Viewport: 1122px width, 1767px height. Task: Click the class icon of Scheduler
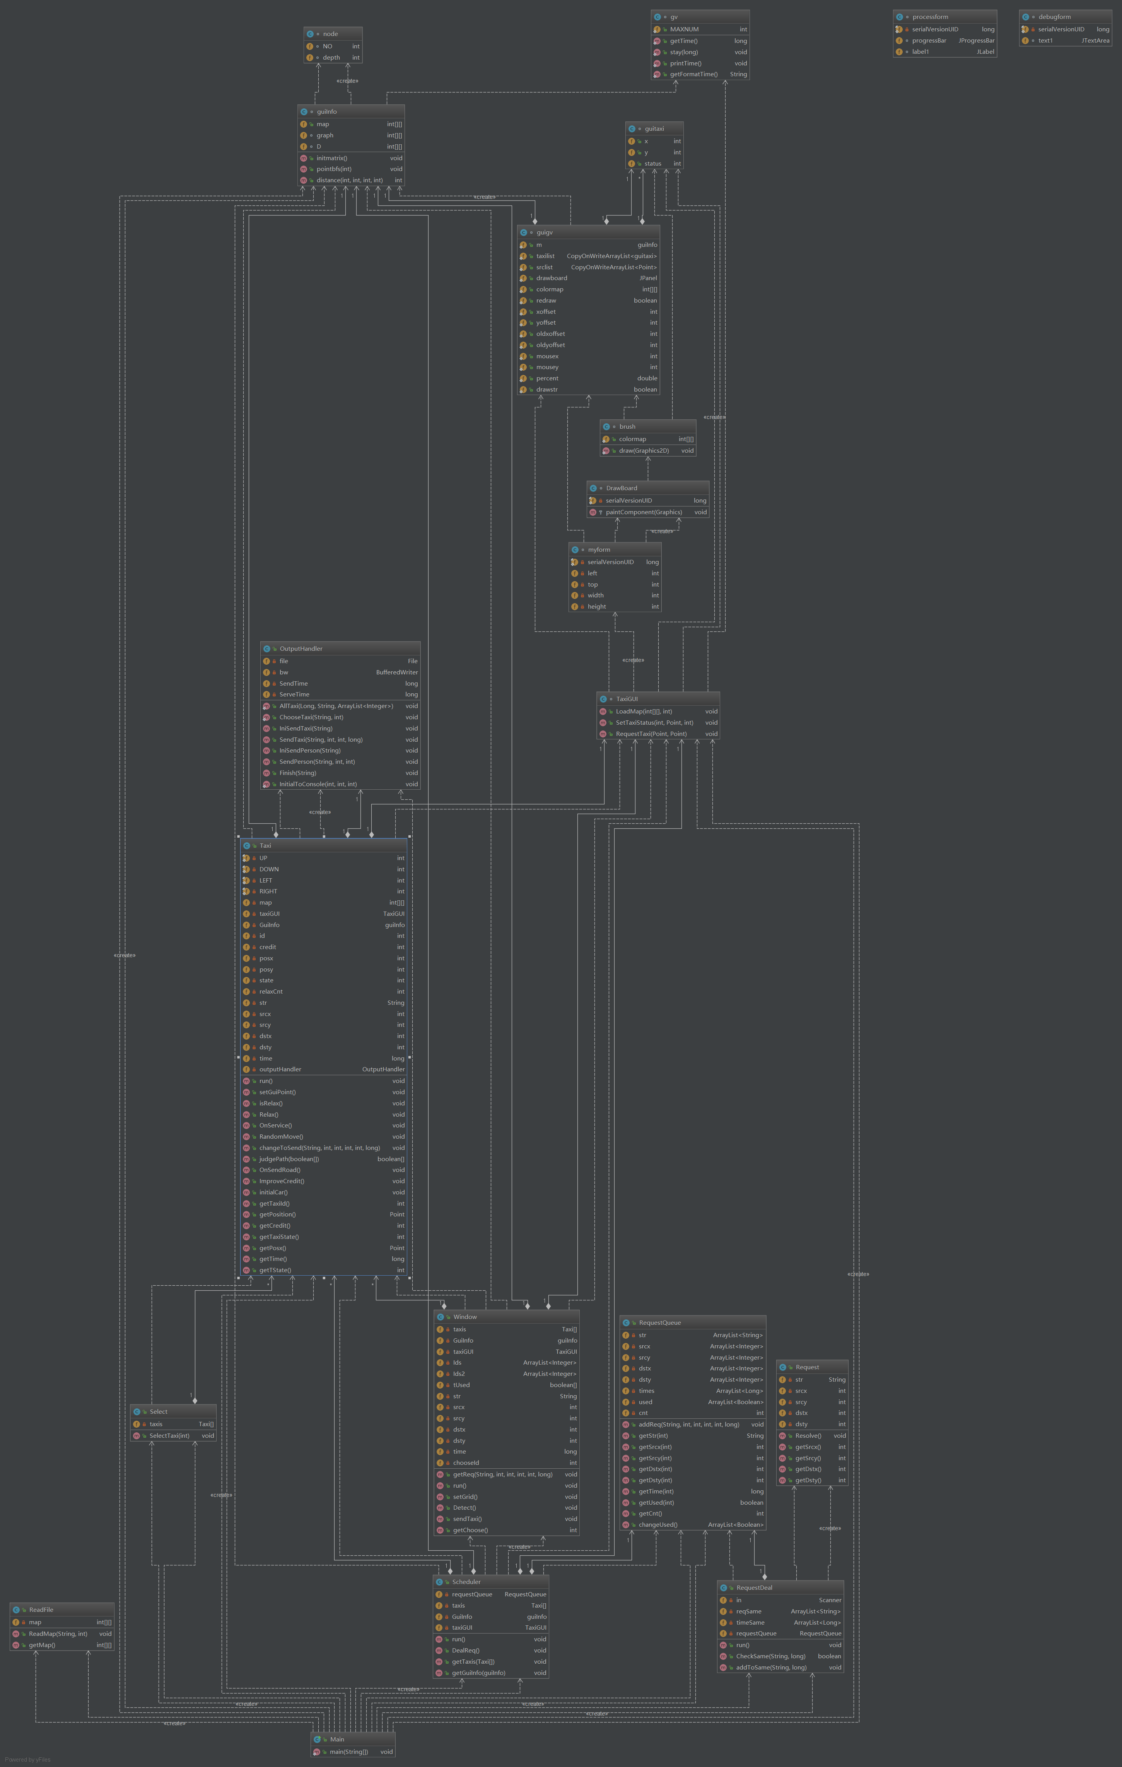click(x=439, y=1581)
